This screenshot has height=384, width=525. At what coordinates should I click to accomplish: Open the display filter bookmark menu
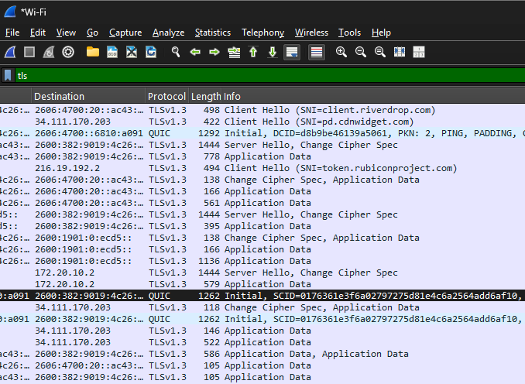tap(8, 75)
